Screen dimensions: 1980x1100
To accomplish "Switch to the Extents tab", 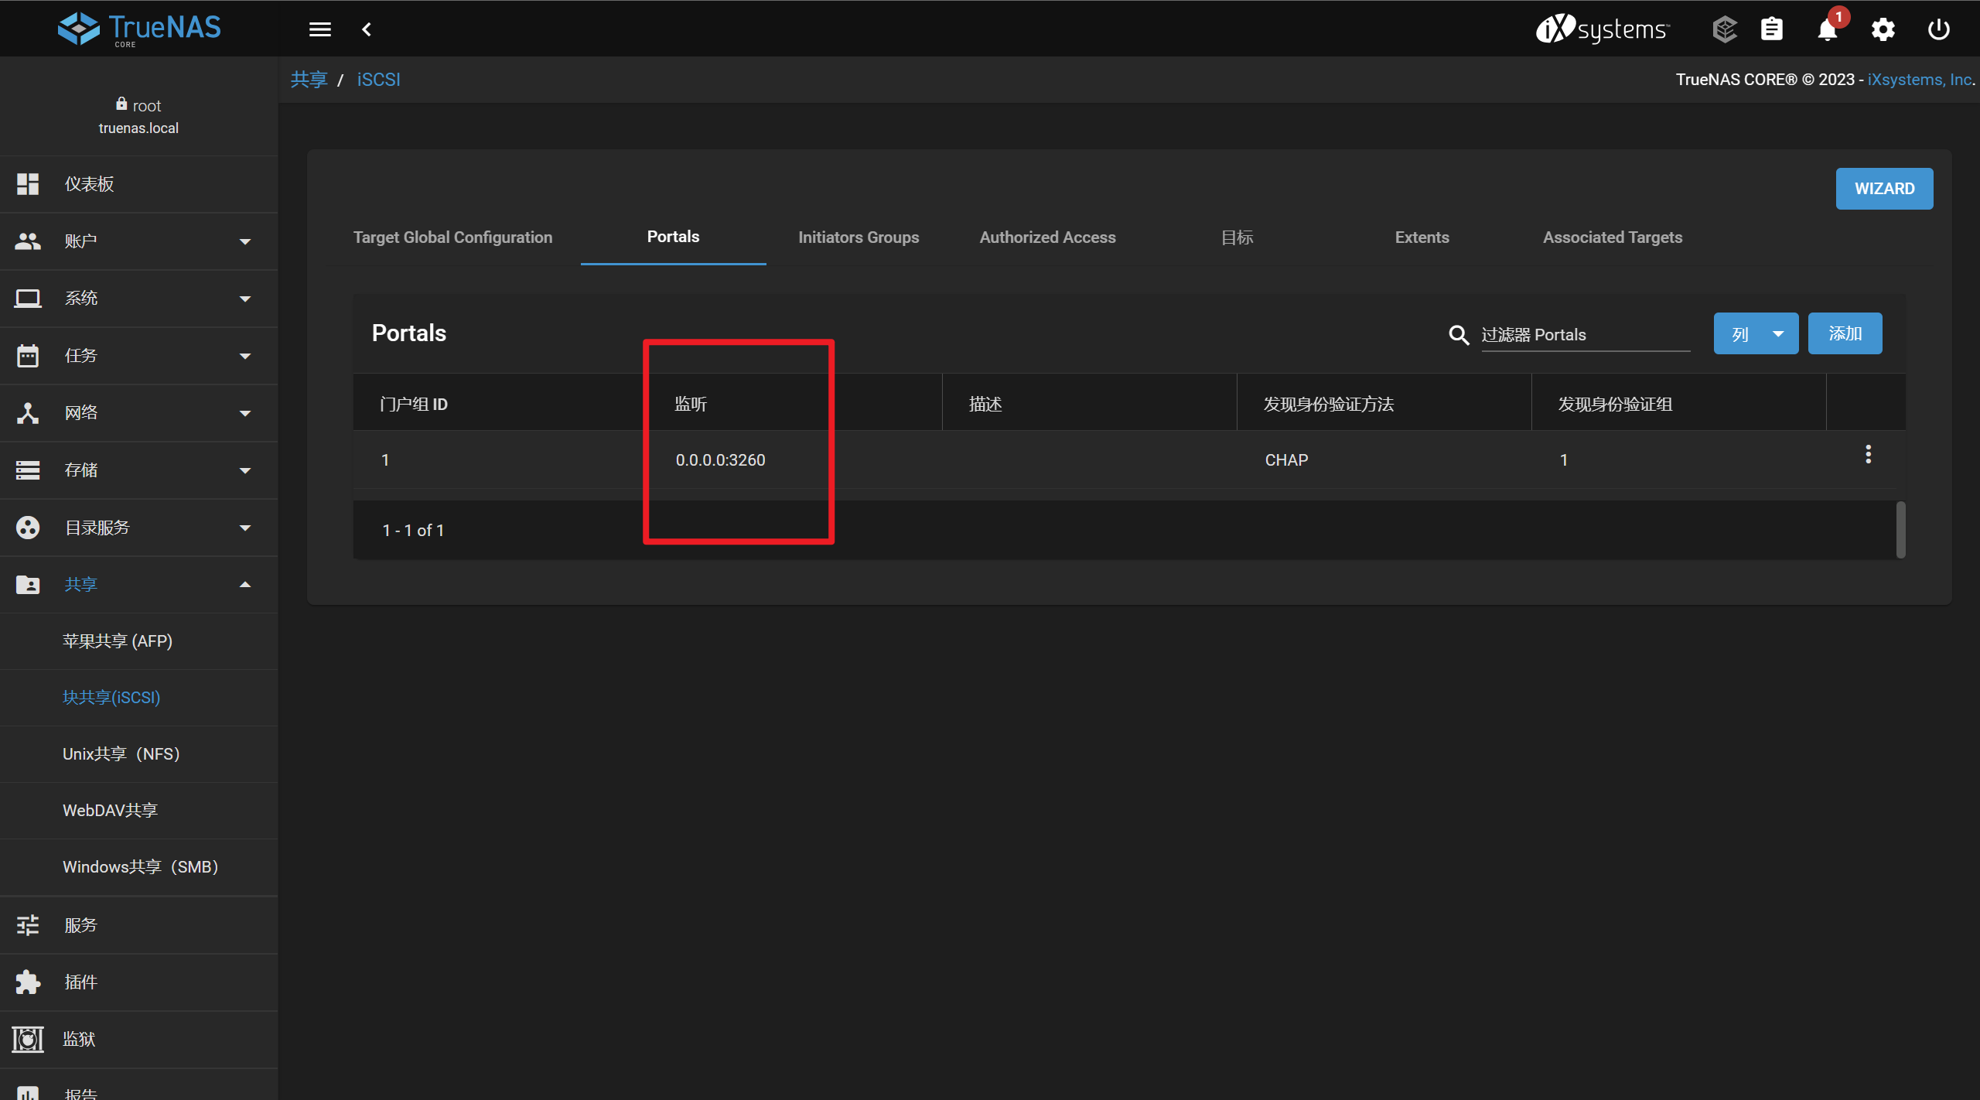I will tap(1422, 237).
